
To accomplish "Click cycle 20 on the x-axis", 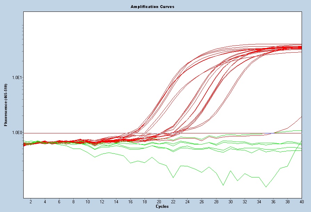I will point(159,202).
